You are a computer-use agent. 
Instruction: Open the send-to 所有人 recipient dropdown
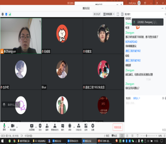coord(136,98)
